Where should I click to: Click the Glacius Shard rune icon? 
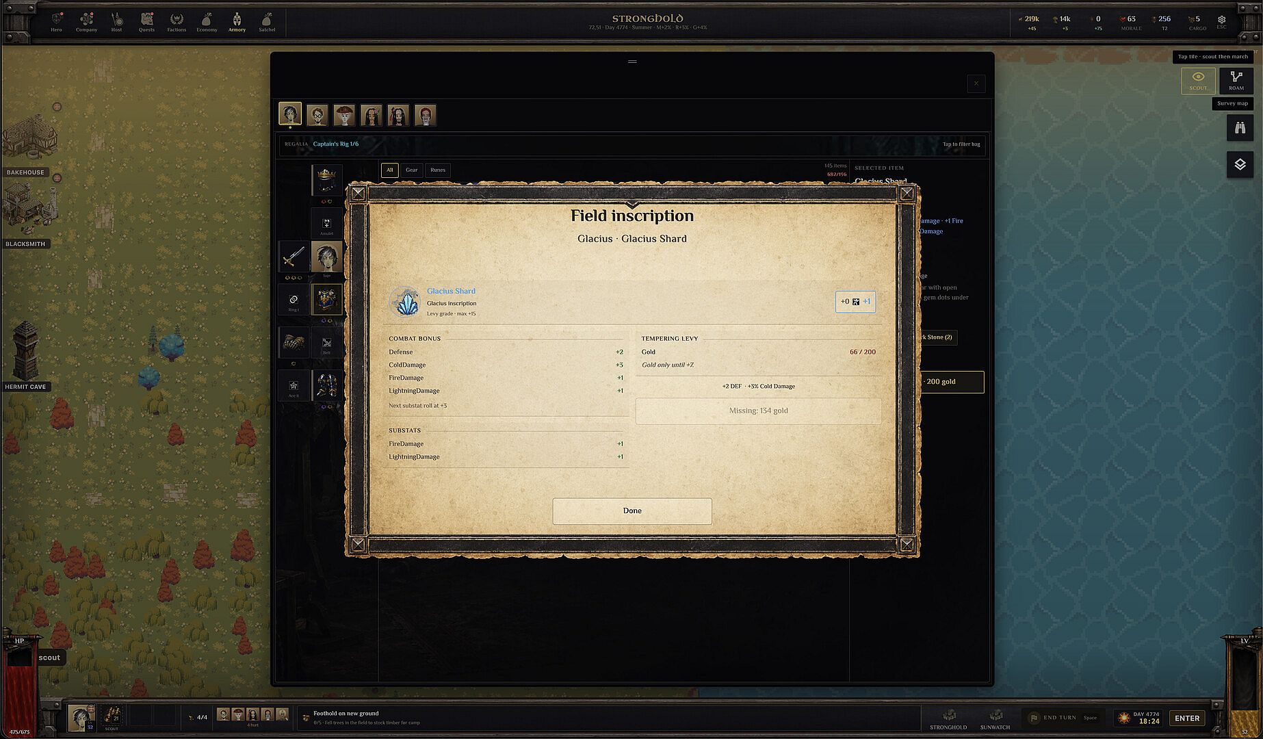[406, 302]
